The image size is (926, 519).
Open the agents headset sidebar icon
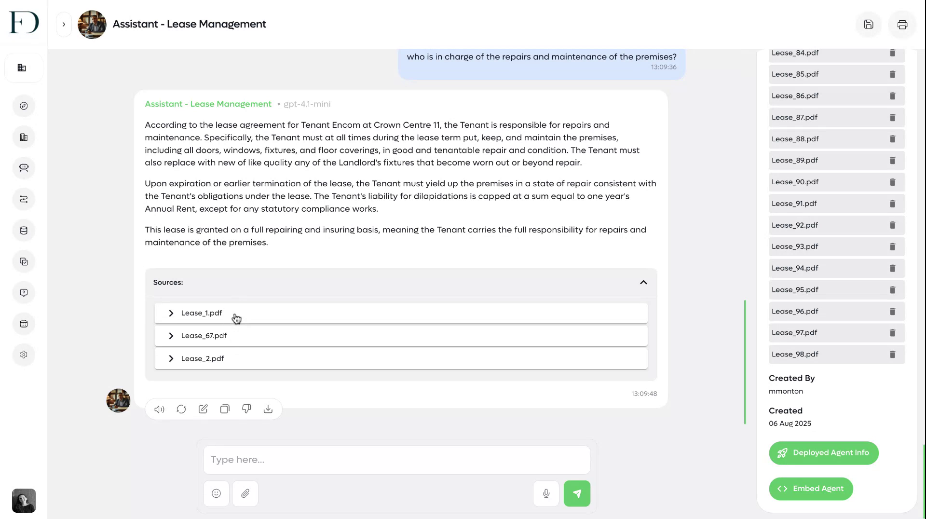coord(24,168)
